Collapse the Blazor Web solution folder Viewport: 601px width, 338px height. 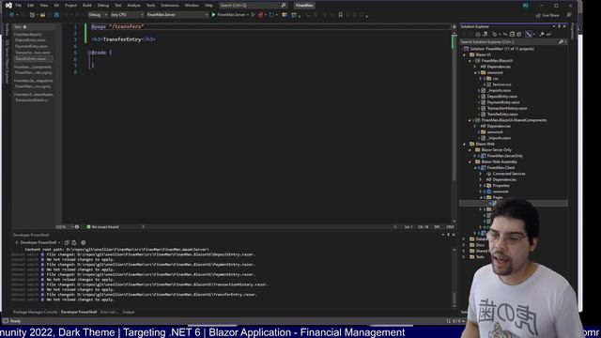[464, 144]
